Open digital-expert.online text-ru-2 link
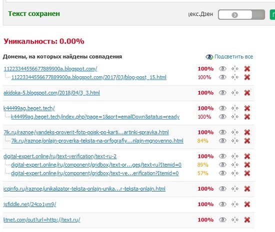 point(60,156)
